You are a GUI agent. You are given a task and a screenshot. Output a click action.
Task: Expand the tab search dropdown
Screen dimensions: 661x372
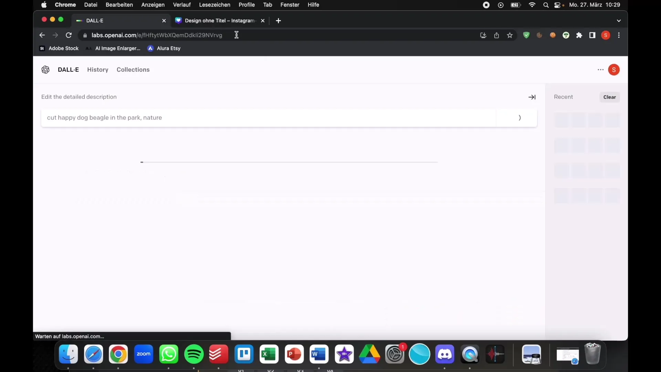click(x=619, y=21)
